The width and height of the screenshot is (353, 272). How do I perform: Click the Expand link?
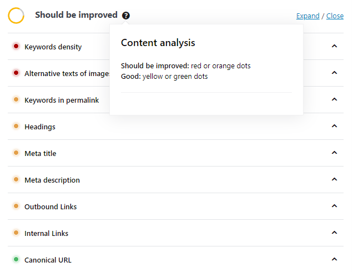pos(307,16)
